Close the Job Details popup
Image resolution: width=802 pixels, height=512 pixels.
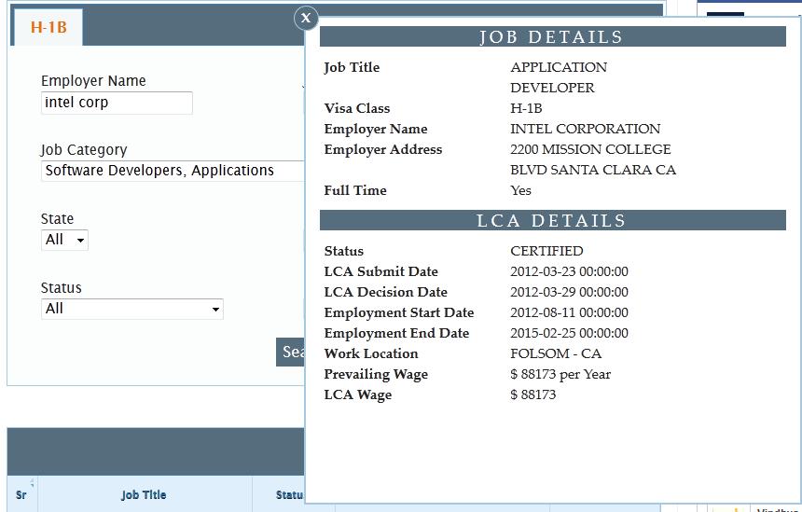(x=307, y=18)
